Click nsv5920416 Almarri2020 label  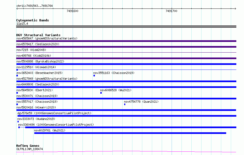point(36,107)
